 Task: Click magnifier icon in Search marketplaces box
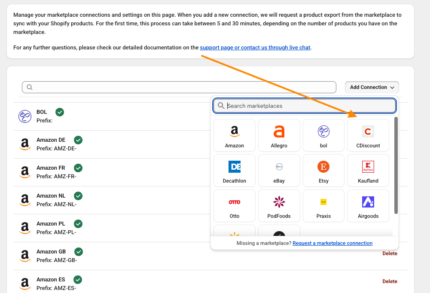[221, 106]
